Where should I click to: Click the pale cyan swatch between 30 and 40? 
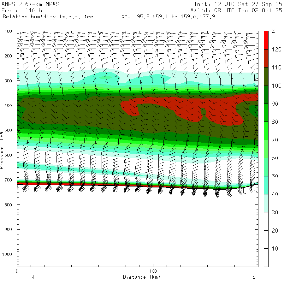(x=266, y=203)
